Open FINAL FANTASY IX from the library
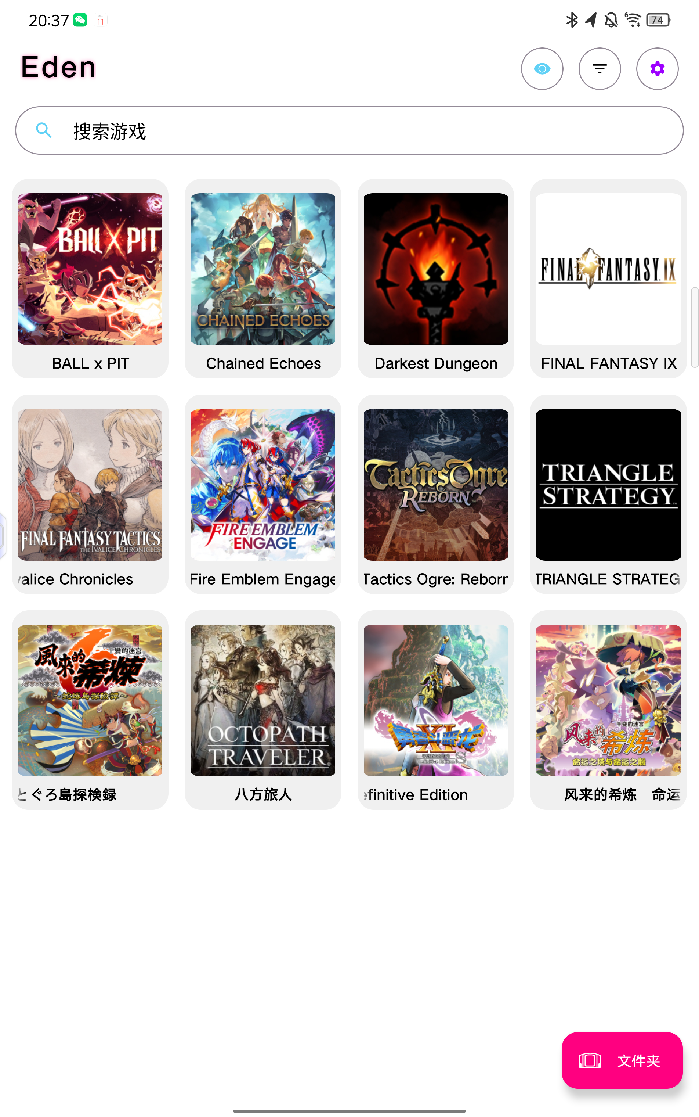The image size is (699, 1117). [x=608, y=279]
